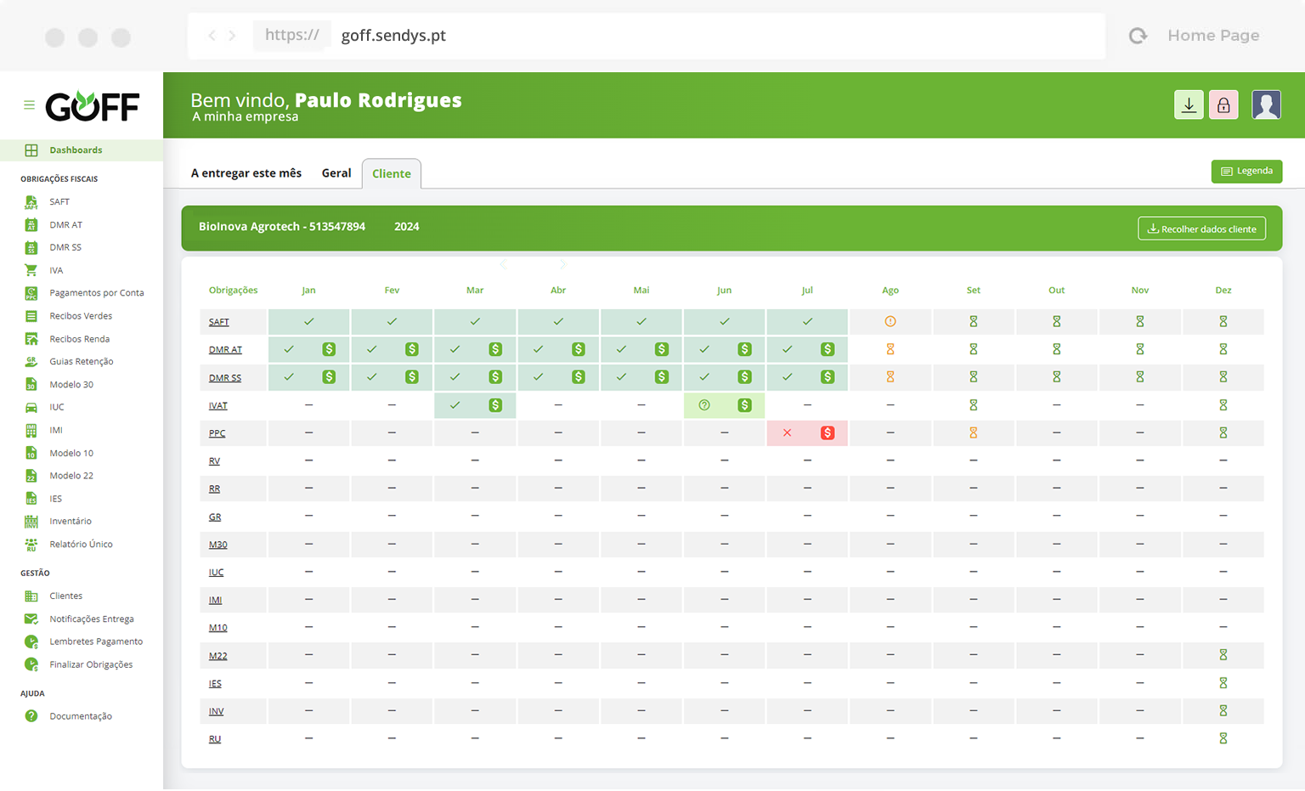1305x791 pixels.
Task: Select the Cliente tab
Action: point(392,173)
